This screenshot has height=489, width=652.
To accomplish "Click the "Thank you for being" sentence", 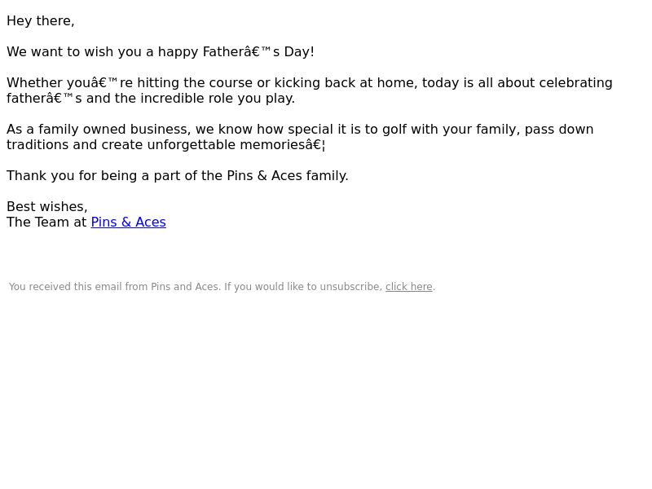I will coord(178,176).
